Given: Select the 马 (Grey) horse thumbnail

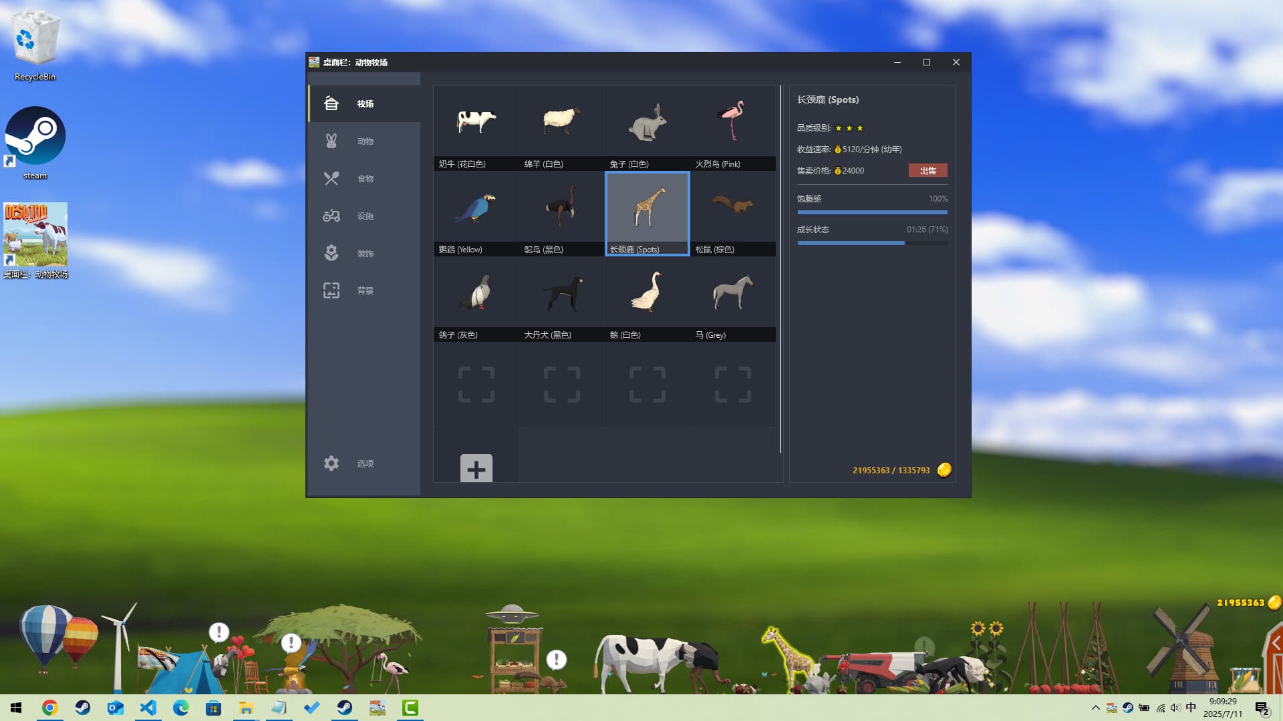Looking at the screenshot, I should point(733,294).
